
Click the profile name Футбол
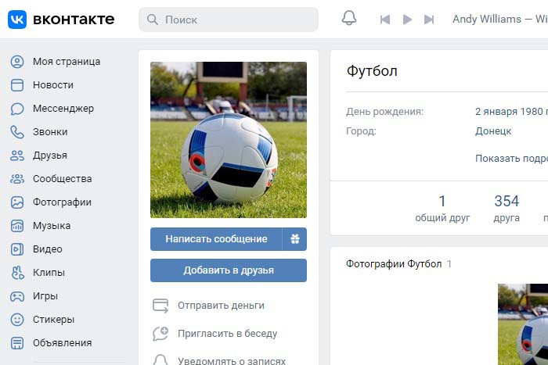click(372, 71)
